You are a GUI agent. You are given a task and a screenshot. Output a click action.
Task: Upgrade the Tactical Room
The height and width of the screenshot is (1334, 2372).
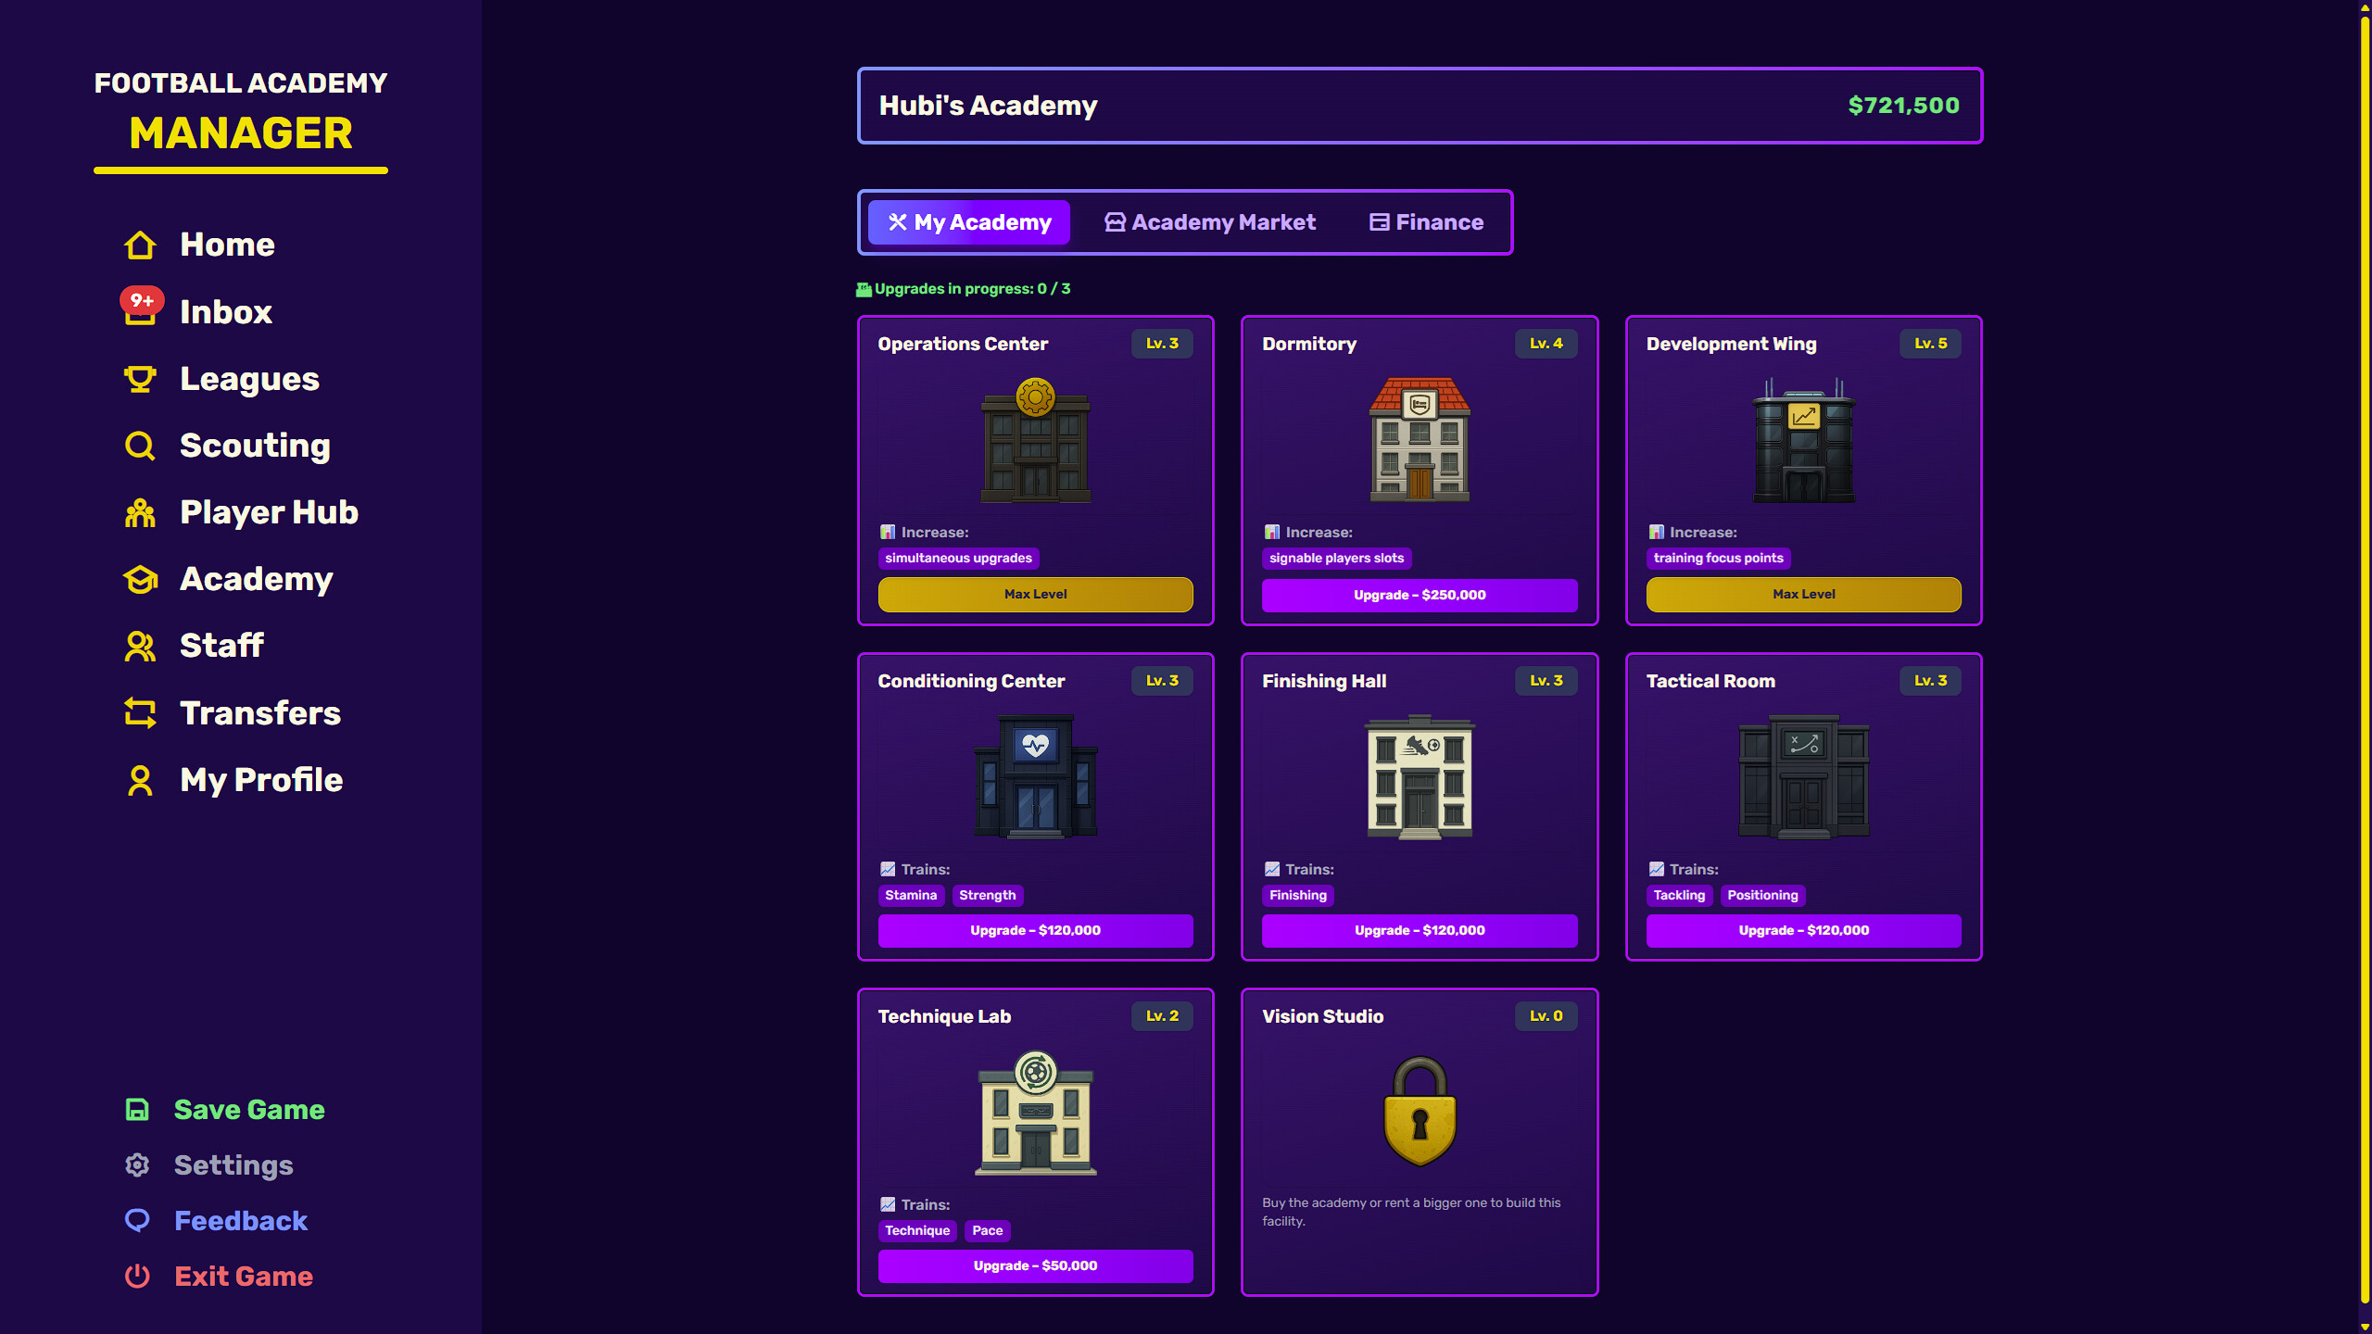pyautogui.click(x=1802, y=930)
